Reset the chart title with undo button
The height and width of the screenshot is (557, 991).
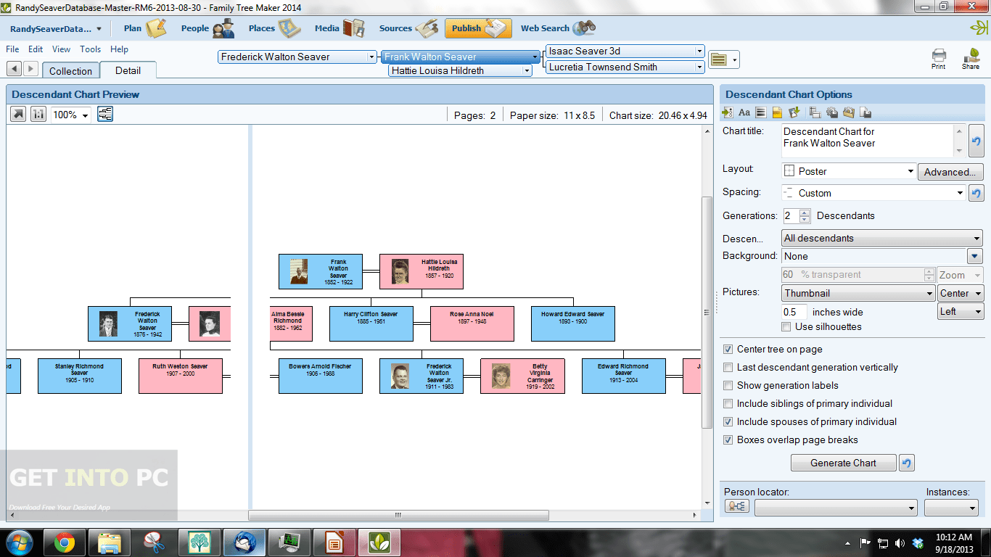click(x=976, y=140)
